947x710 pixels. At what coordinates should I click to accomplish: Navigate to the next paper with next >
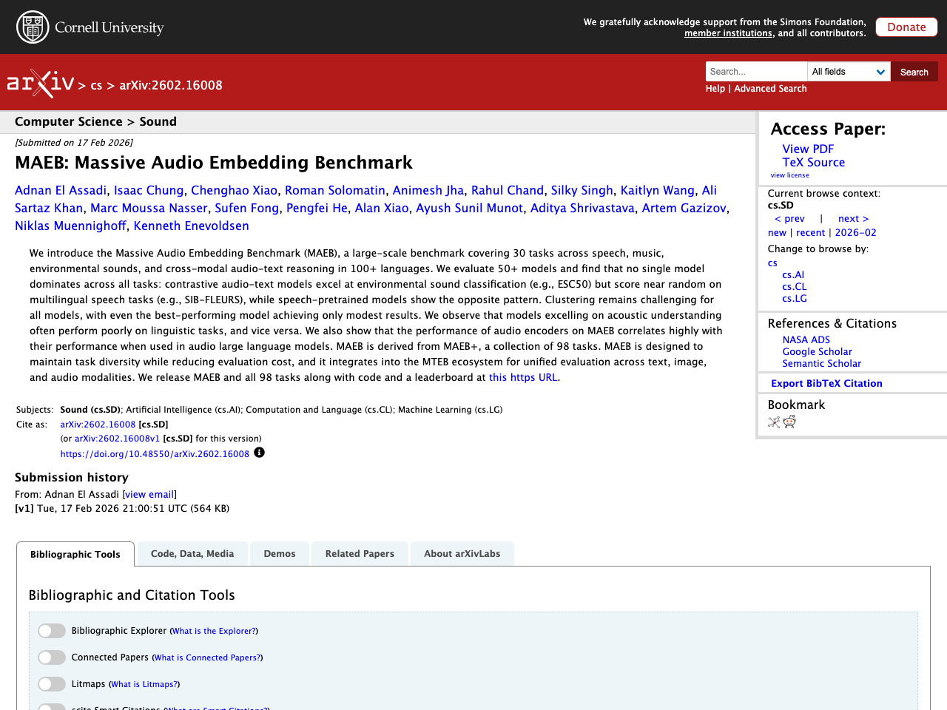click(x=853, y=218)
